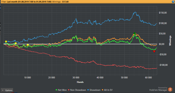Click the Filter: Last month text
Viewport: 175px width, 93px height.
pos(26,2)
